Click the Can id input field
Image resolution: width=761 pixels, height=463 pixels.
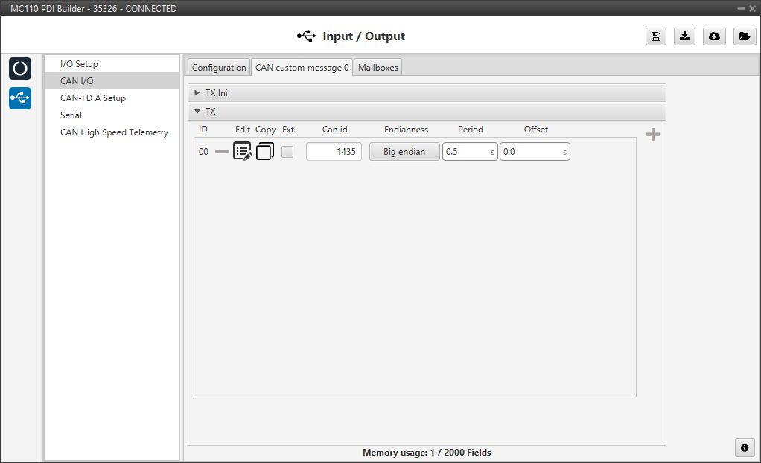pyautogui.click(x=334, y=152)
